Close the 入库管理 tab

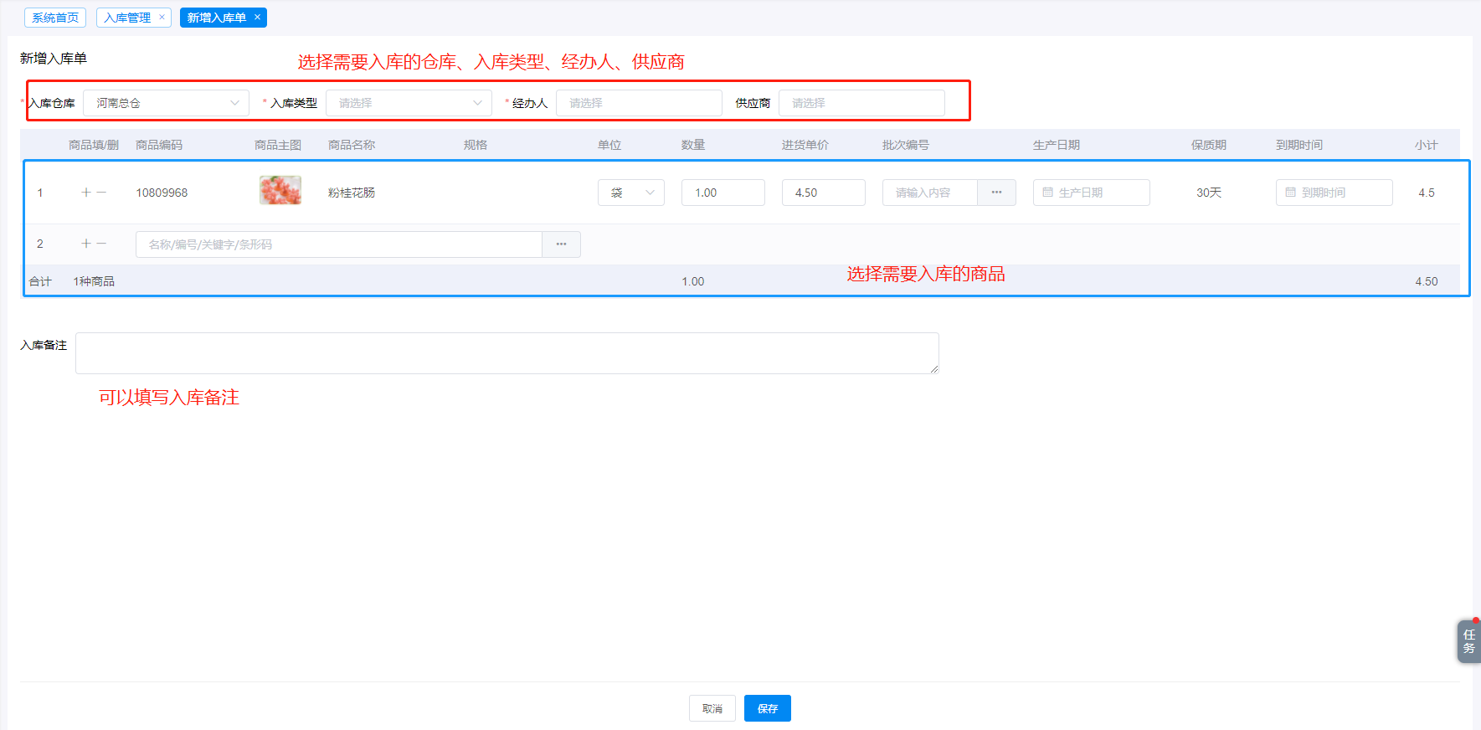pos(162,17)
